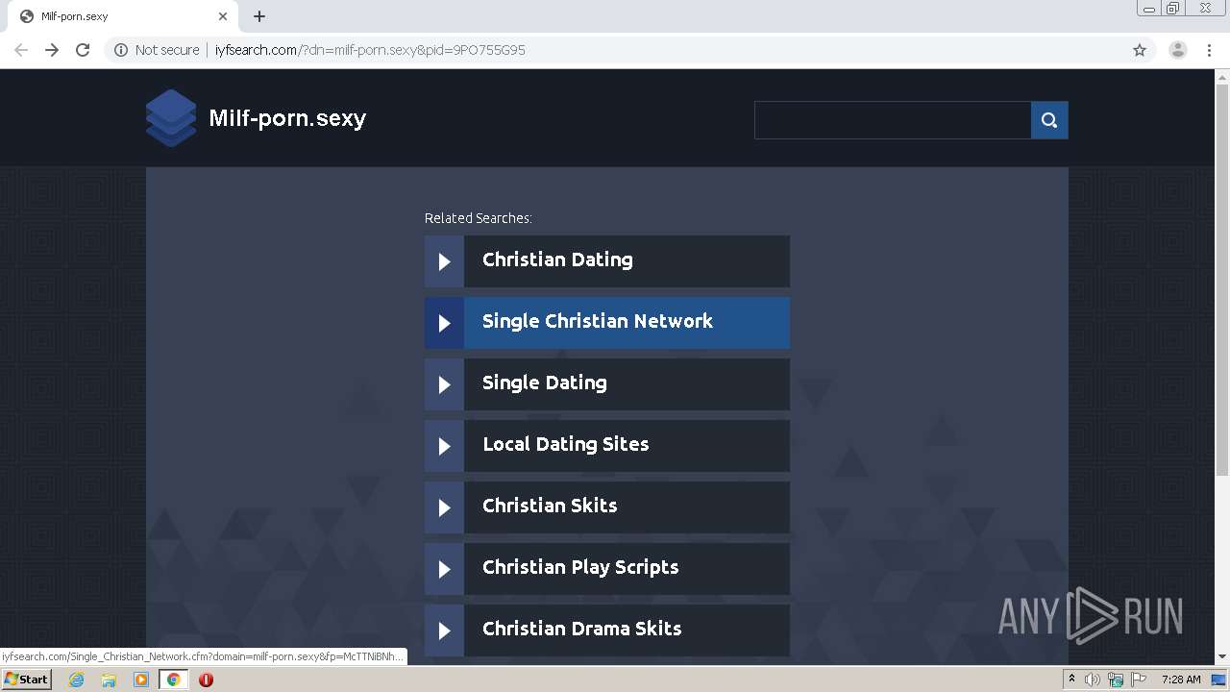Viewport: 1230px width, 692px height.
Task: Open the Christian Play Scripts link
Action: [x=580, y=567]
